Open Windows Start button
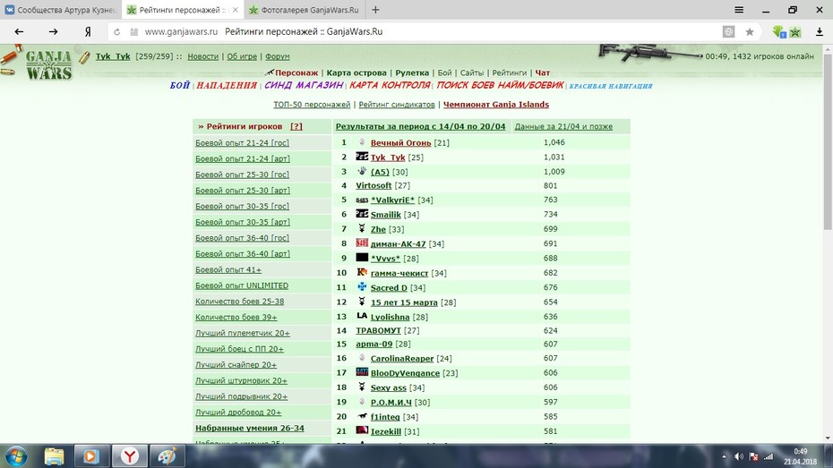The image size is (833, 468). 16,455
